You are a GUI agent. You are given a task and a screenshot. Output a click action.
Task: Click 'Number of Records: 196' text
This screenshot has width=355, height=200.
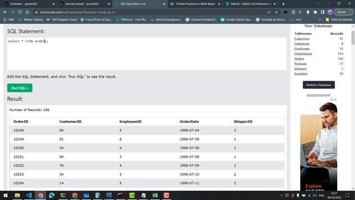click(x=29, y=110)
